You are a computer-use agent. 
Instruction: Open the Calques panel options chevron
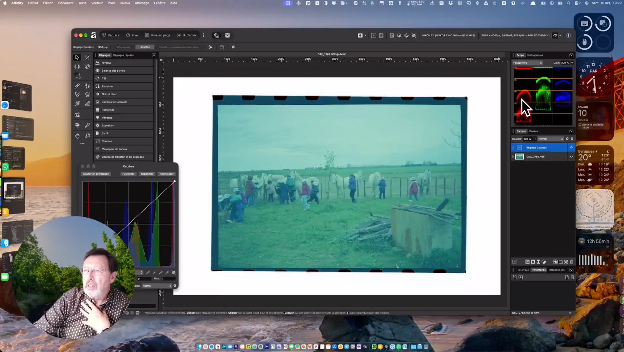click(x=571, y=131)
